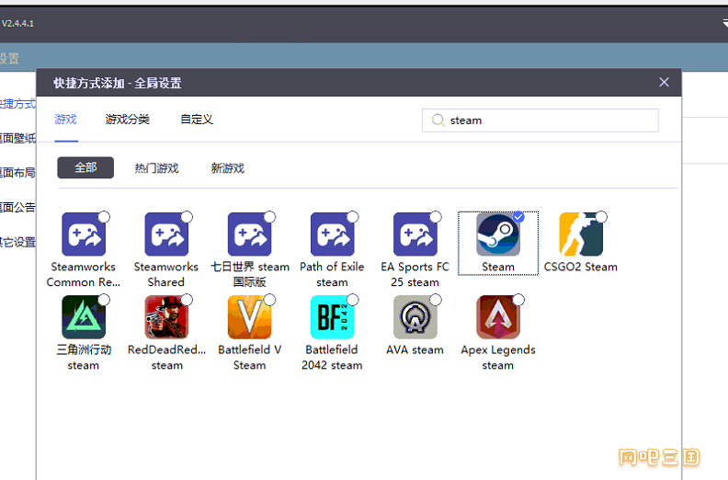Open 快捷方式 in the settings sidebar
728x480 pixels.
point(17,104)
